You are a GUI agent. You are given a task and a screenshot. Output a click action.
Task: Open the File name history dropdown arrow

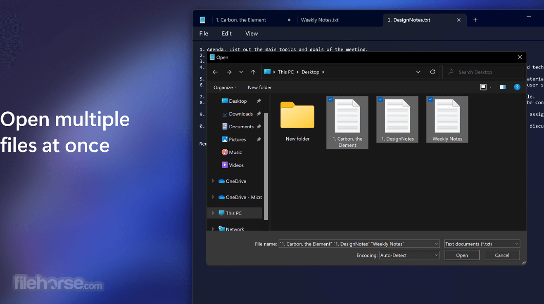pyautogui.click(x=436, y=244)
